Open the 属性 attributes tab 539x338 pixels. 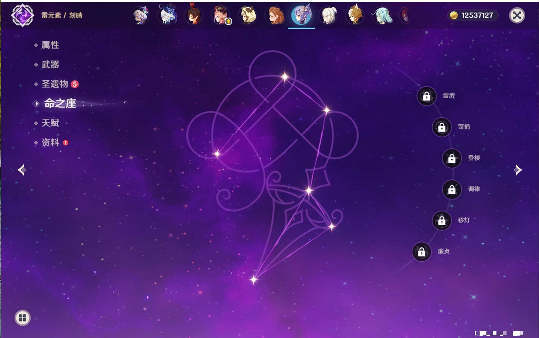[x=50, y=45]
